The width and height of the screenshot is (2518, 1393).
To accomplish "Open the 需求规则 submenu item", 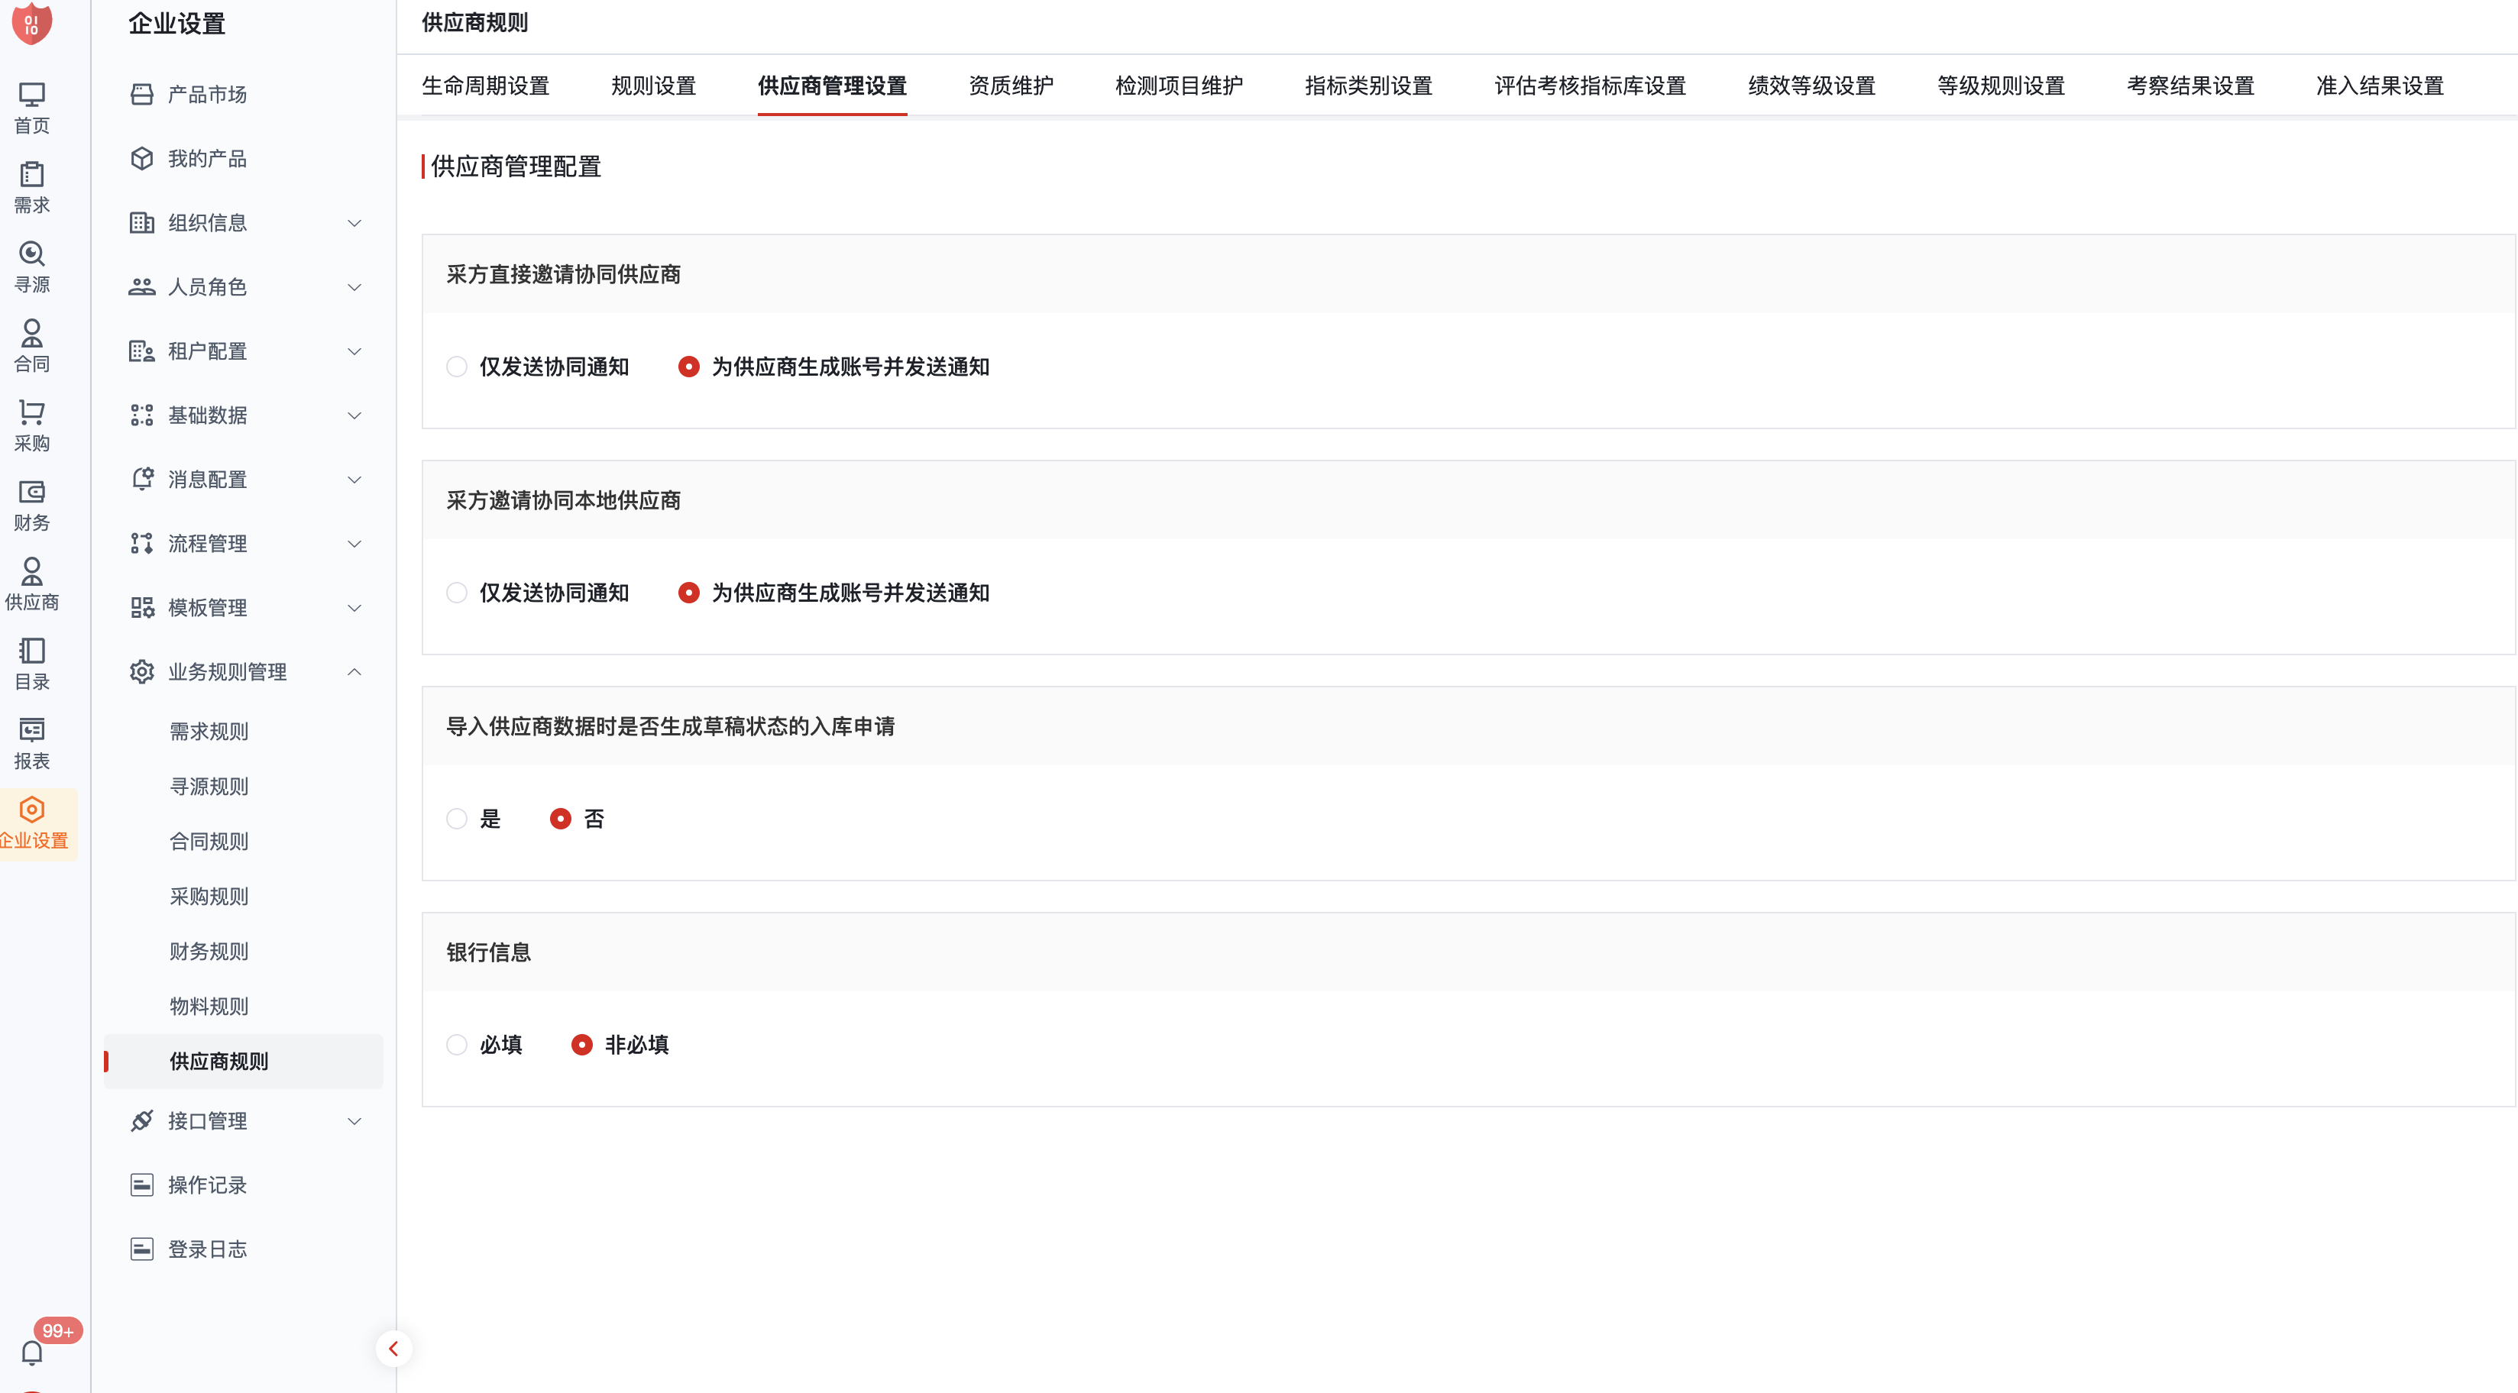I will tap(209, 732).
